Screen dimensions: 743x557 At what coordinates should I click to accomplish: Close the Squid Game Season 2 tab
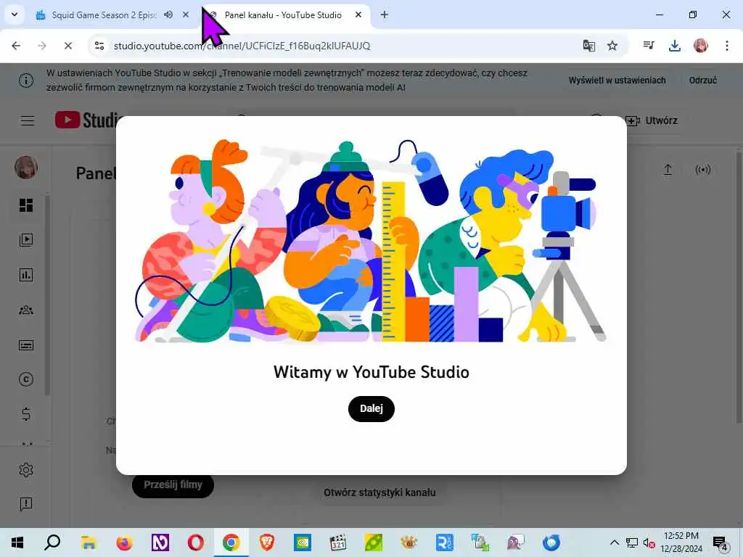pos(186,15)
